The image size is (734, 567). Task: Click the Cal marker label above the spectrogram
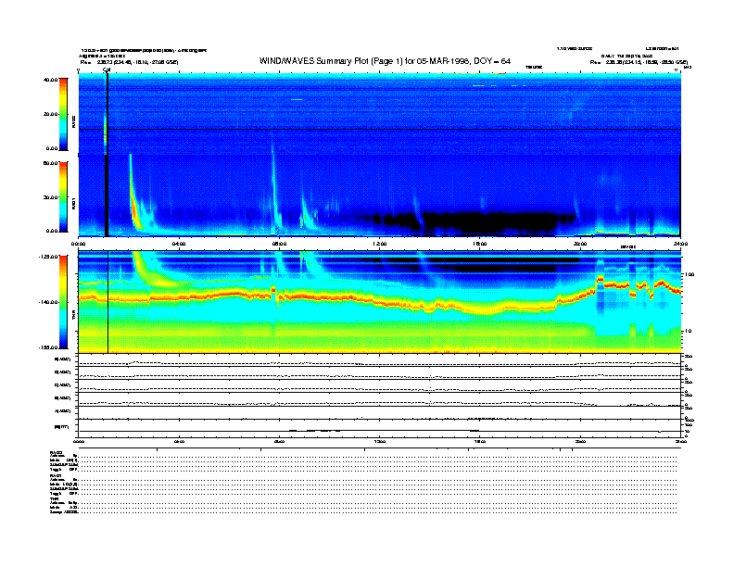tap(107, 69)
